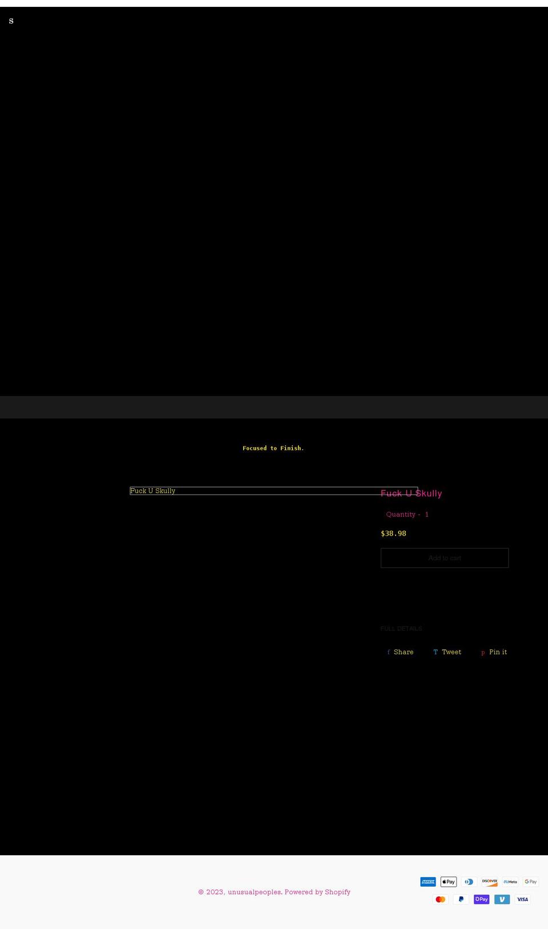Click the Google Pay payment icon

[531, 882]
